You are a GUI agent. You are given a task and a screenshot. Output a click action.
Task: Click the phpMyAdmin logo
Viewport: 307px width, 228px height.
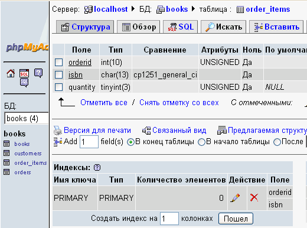pyautogui.click(x=27, y=47)
